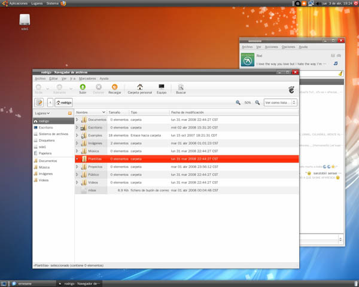The width and height of the screenshot is (359, 287).
Task: Sort by the Nombre column header
Action: [91, 112]
